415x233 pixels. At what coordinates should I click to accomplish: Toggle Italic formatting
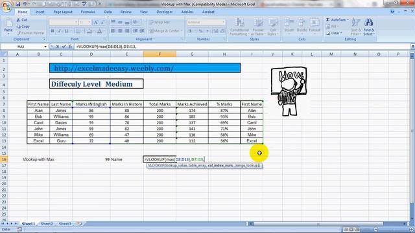coord(59,31)
